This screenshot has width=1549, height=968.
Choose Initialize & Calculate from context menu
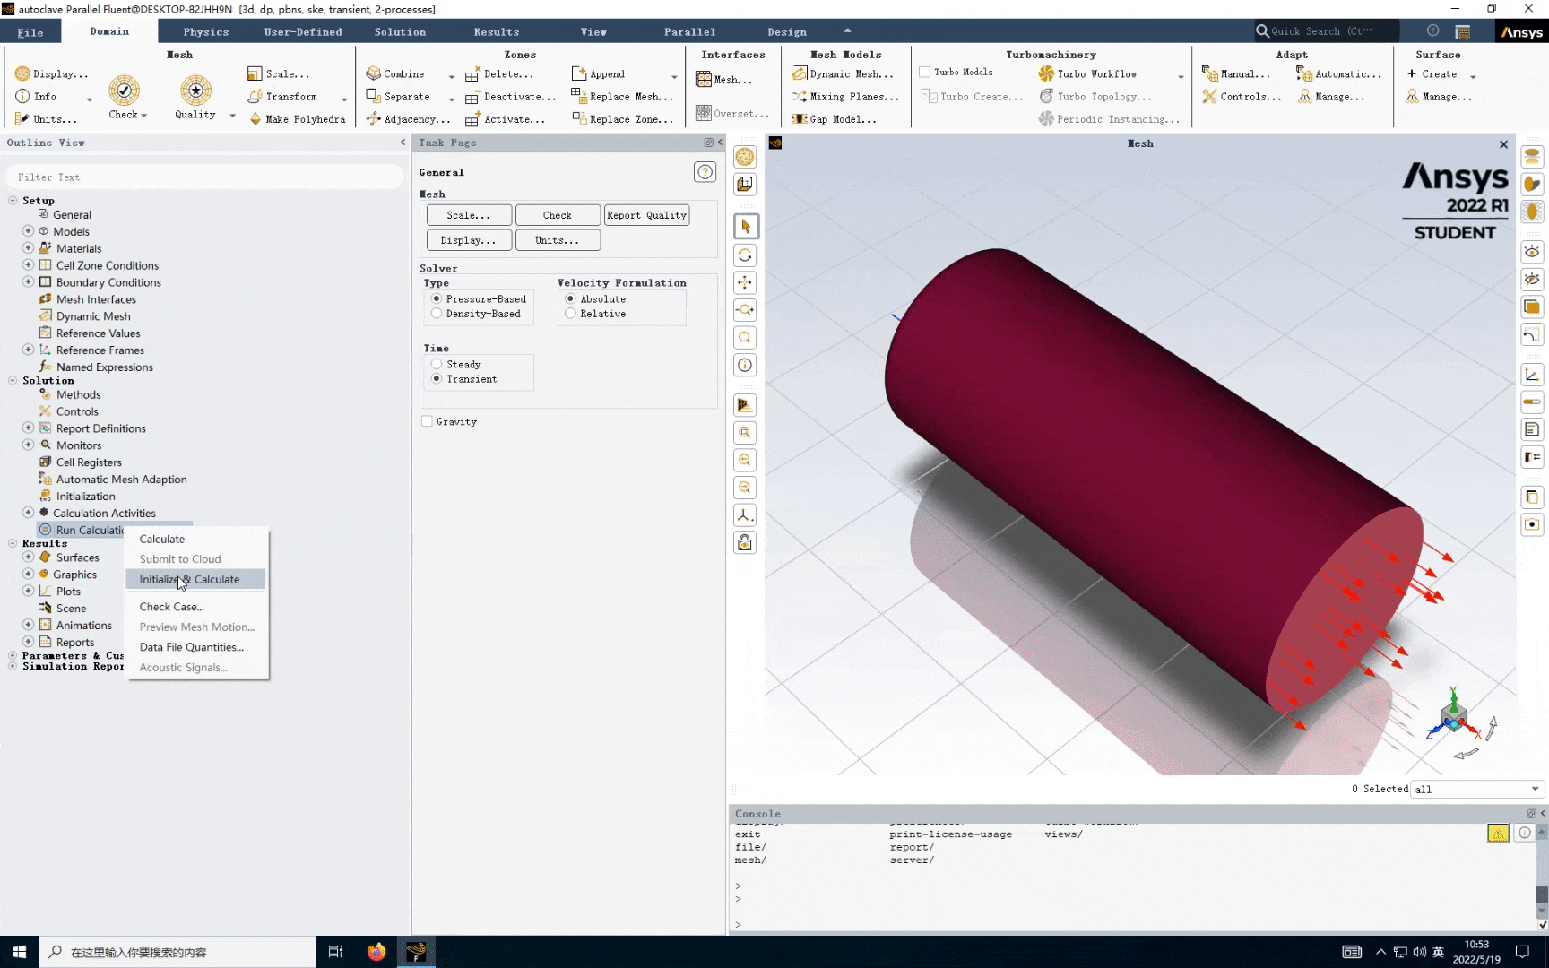coord(189,580)
